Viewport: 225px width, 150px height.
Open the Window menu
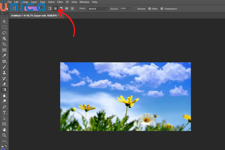pos(84,2)
